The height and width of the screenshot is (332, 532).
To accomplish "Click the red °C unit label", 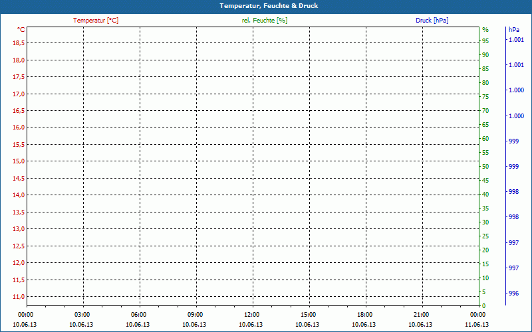I will [x=21, y=30].
